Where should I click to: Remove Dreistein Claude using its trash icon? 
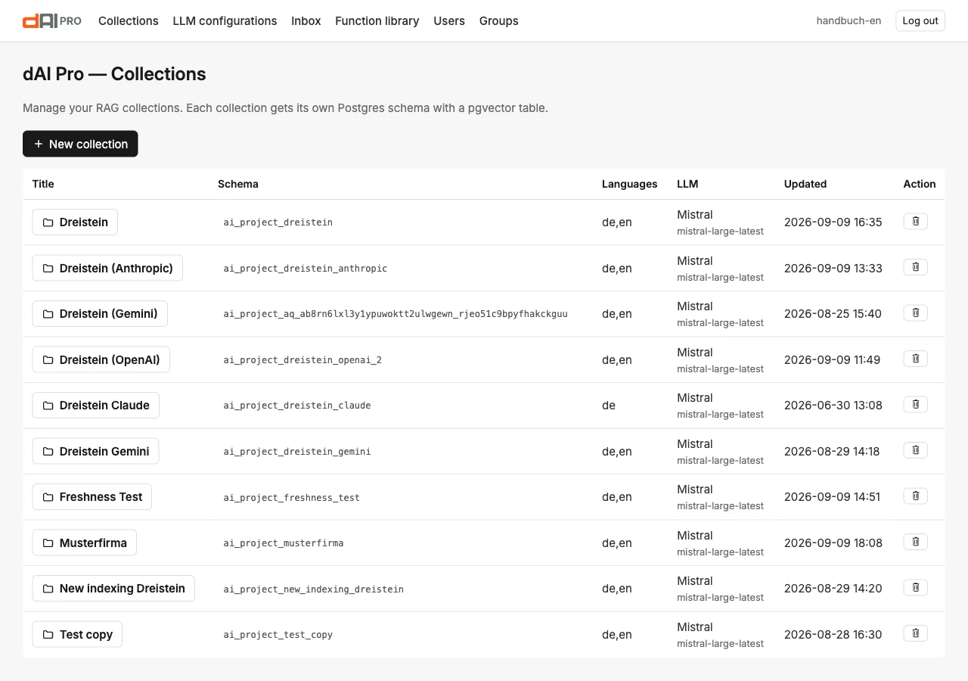click(915, 404)
